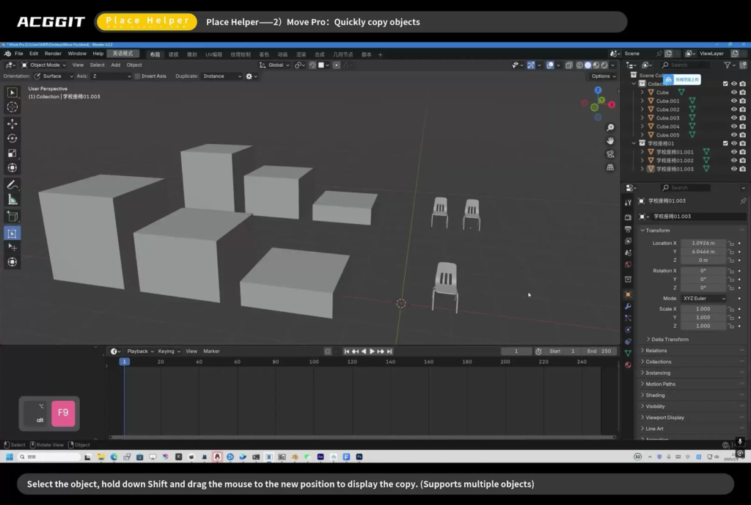Open the Object Data mesh tab
Viewport: 751px width, 505px height.
[628, 353]
